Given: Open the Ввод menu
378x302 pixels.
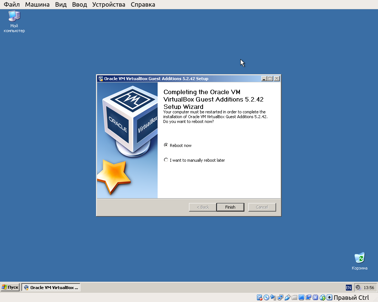Looking at the screenshot, I should [80, 4].
